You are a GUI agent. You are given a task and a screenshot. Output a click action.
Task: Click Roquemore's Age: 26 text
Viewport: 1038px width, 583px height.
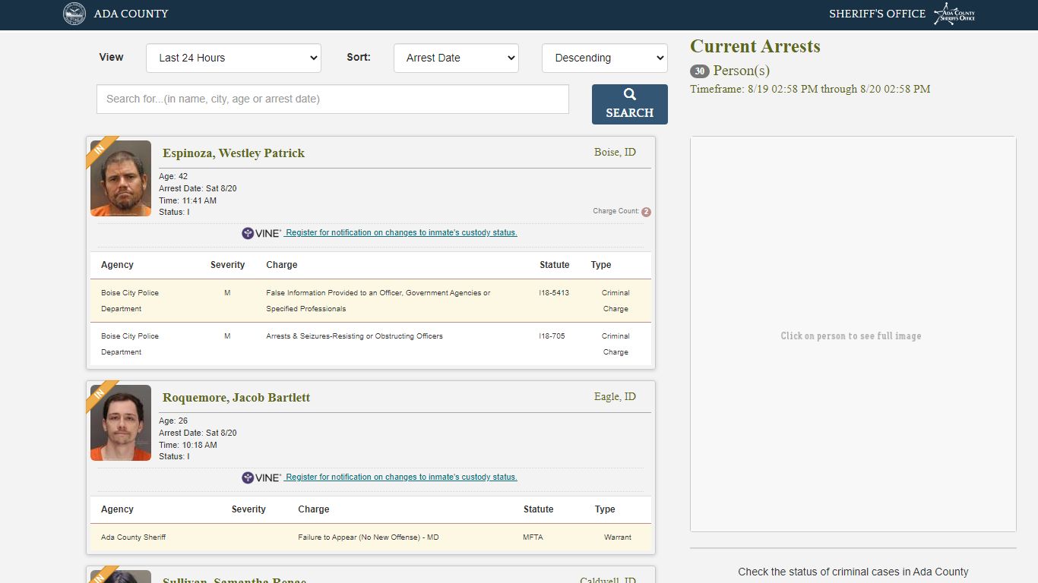173,421
